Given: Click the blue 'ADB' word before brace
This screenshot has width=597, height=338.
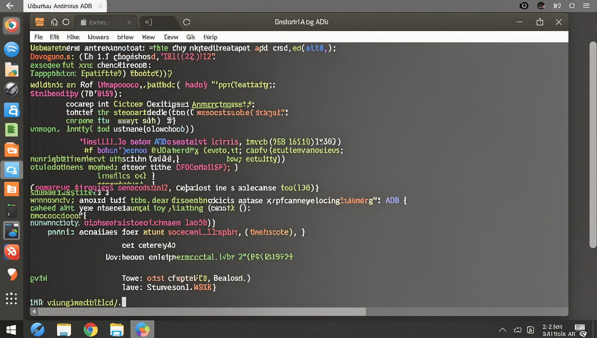Looking at the screenshot, I should pos(392,200).
